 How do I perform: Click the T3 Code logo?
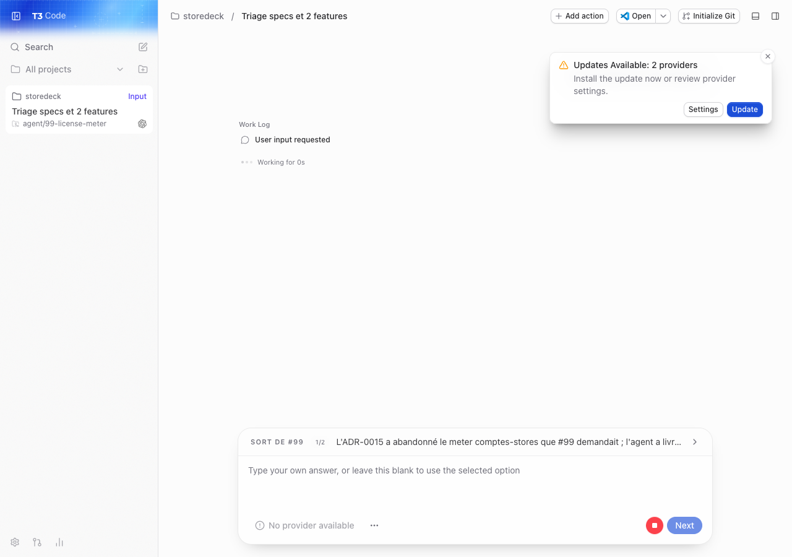point(49,16)
